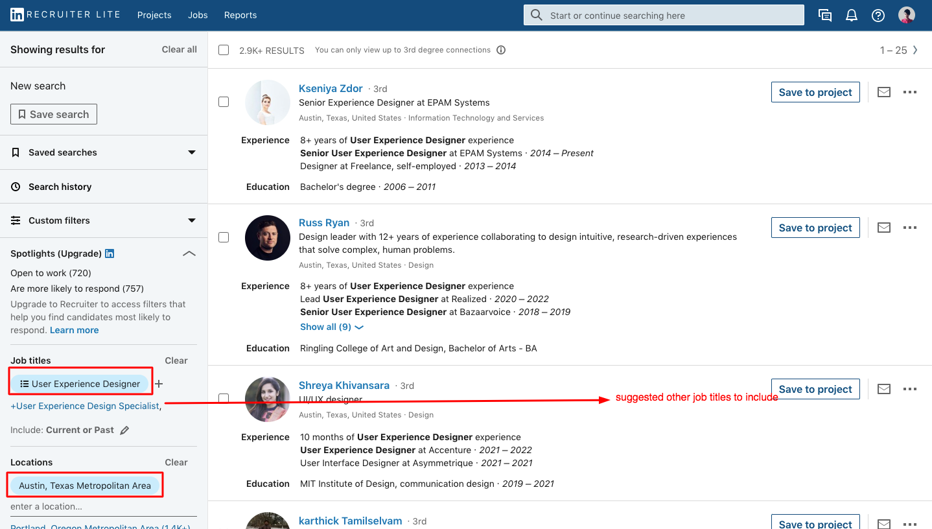The width and height of the screenshot is (932, 529).
Task: Click Clear all filters link
Action: 180,49
